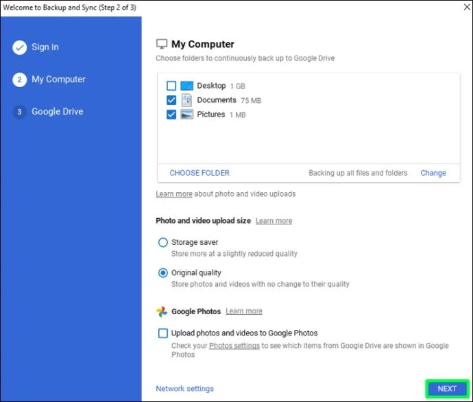Click the Desktop folder icon
The height and width of the screenshot is (402, 473).
[x=186, y=86]
